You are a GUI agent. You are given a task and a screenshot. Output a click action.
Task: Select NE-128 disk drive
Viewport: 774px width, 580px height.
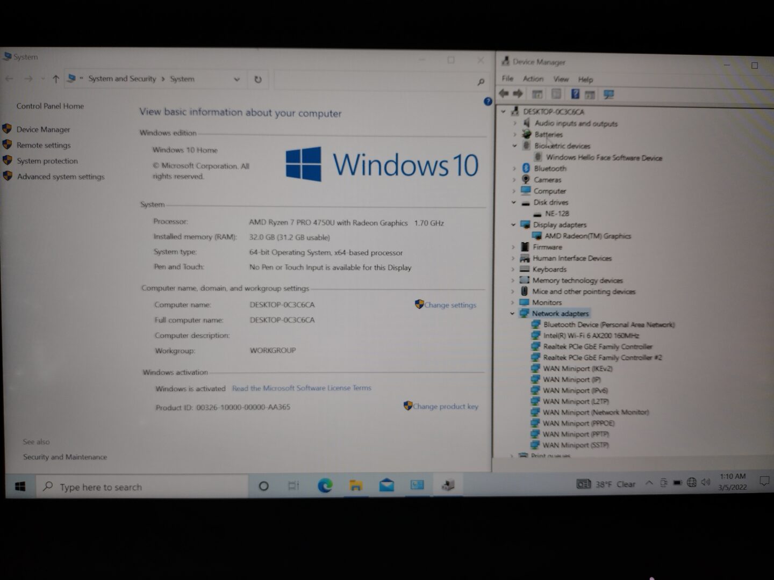click(x=557, y=213)
